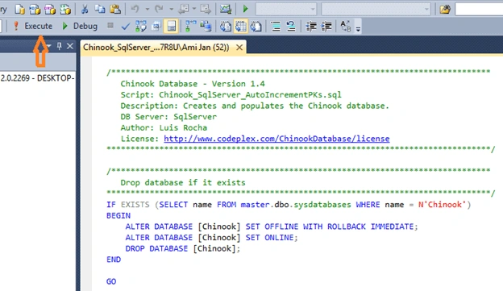Click the Undo arrow icon
The width and height of the screenshot is (503, 291).
135,9
